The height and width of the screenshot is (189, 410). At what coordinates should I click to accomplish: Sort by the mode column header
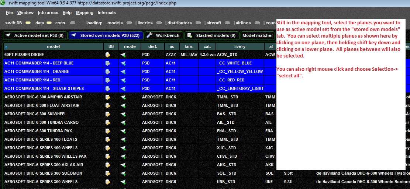tap(130, 46)
